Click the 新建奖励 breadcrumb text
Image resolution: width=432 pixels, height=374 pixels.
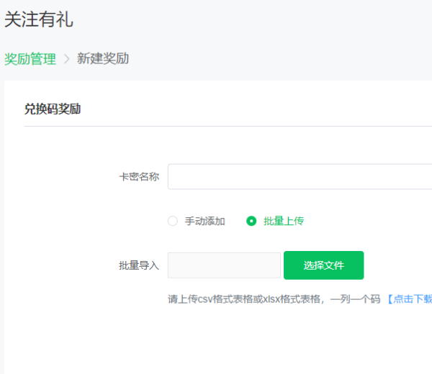coord(103,59)
